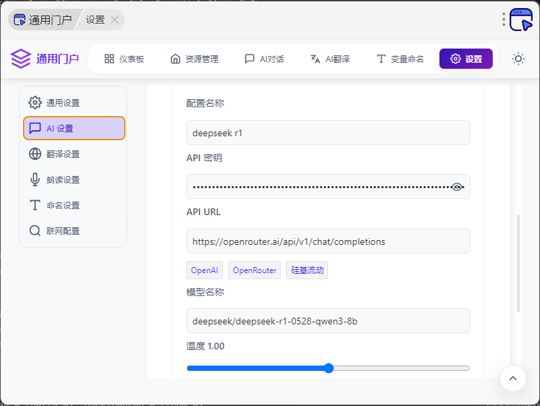Apply the OpenAI URL preset
The width and height of the screenshot is (540, 406).
coord(205,270)
